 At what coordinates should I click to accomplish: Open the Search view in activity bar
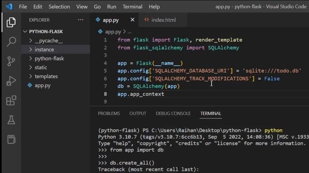[x=11, y=41]
